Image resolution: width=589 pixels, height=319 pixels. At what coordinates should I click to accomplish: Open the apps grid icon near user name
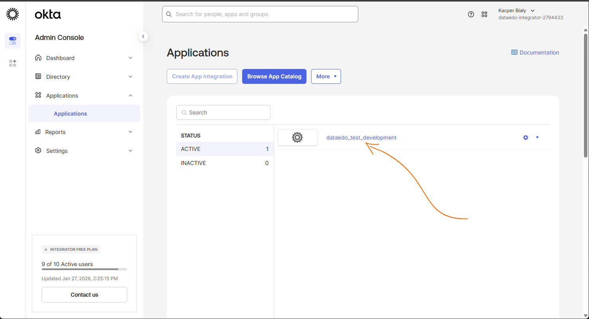(x=484, y=14)
